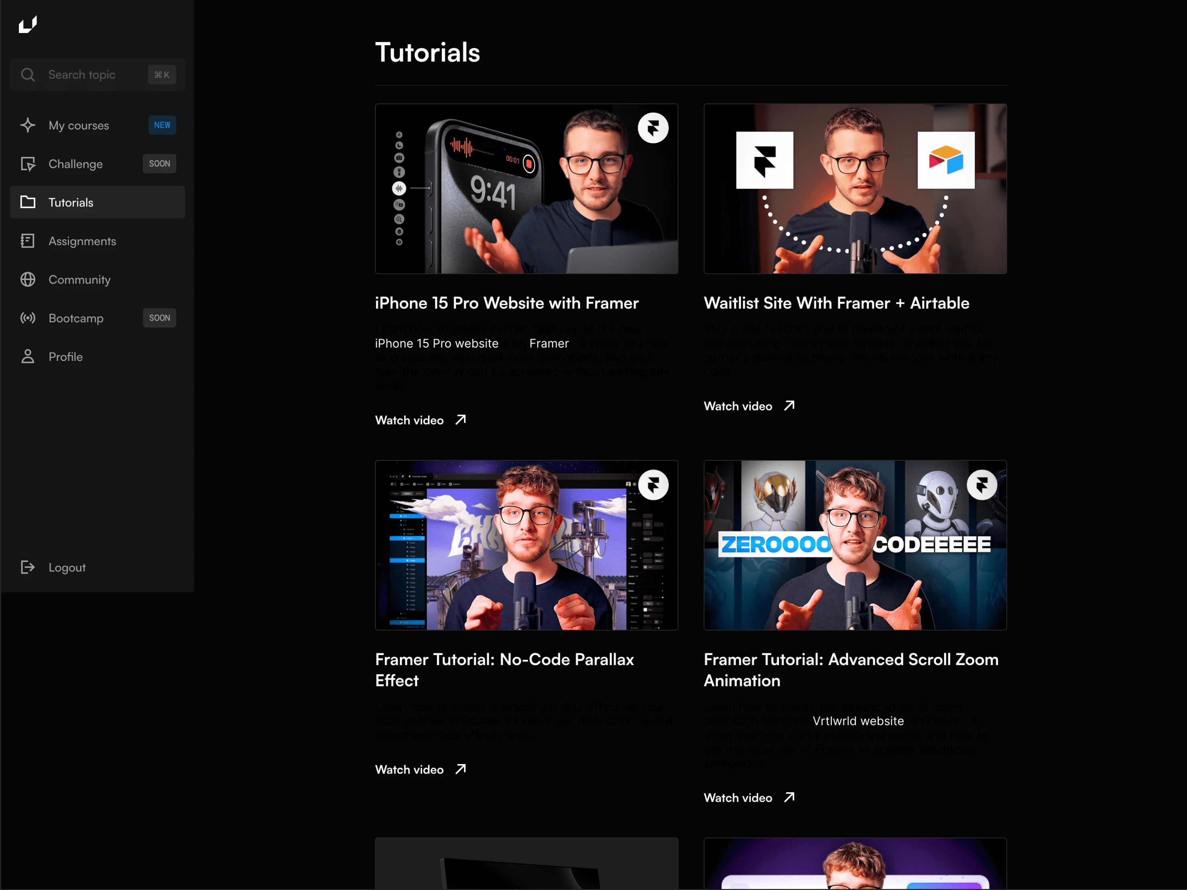Click the Tutorials page heading
The width and height of the screenshot is (1187, 890).
(x=428, y=53)
